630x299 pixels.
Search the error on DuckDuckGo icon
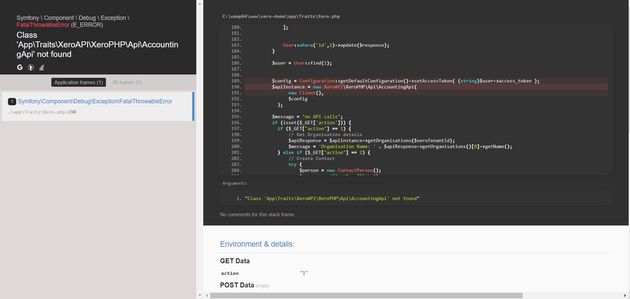click(x=31, y=67)
